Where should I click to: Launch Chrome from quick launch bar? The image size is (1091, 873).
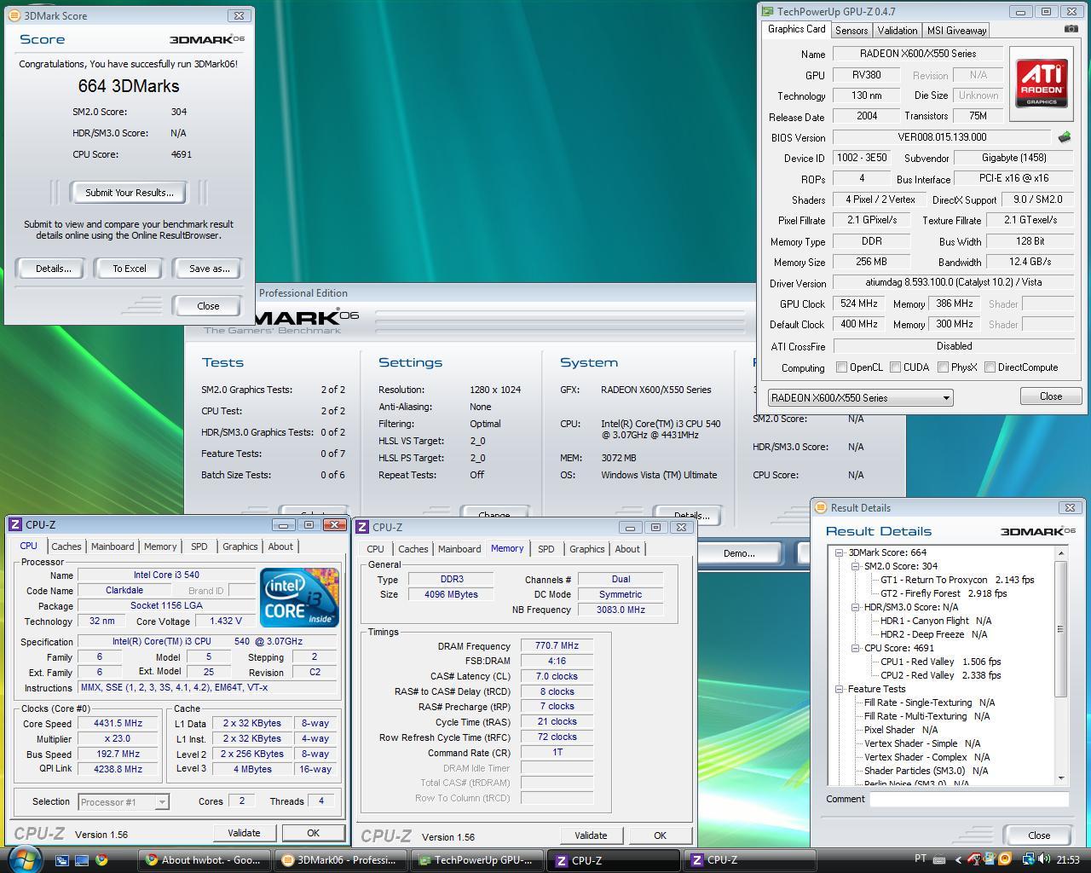coord(101,860)
